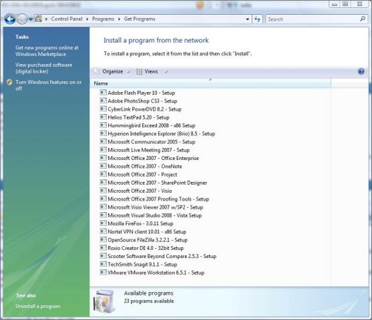The width and height of the screenshot is (372, 320).
Task: Refresh the Get Programs list
Action: [257, 19]
